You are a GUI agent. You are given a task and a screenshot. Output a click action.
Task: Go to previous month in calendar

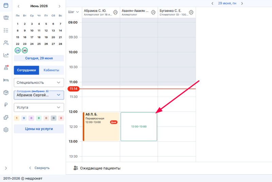point(18,6)
